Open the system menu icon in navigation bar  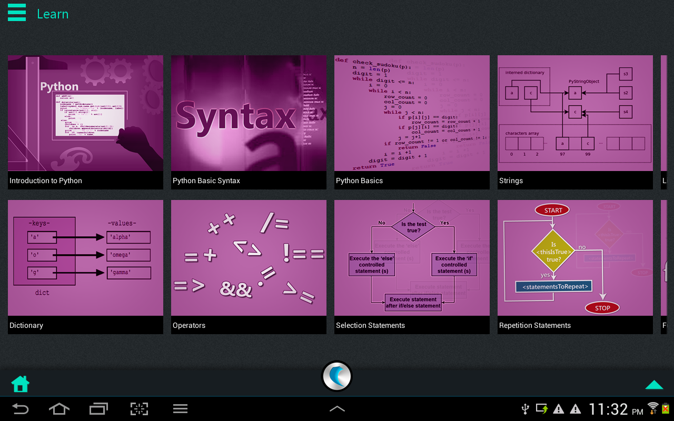180,409
